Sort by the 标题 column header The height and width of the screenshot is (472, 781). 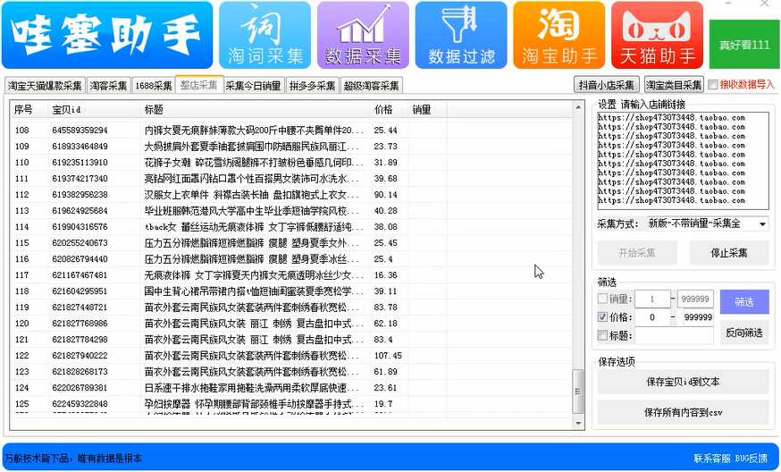pyautogui.click(x=255, y=110)
